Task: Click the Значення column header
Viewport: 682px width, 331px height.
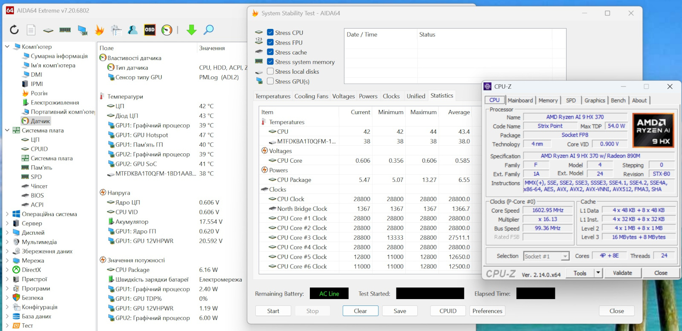Action: [x=212, y=48]
